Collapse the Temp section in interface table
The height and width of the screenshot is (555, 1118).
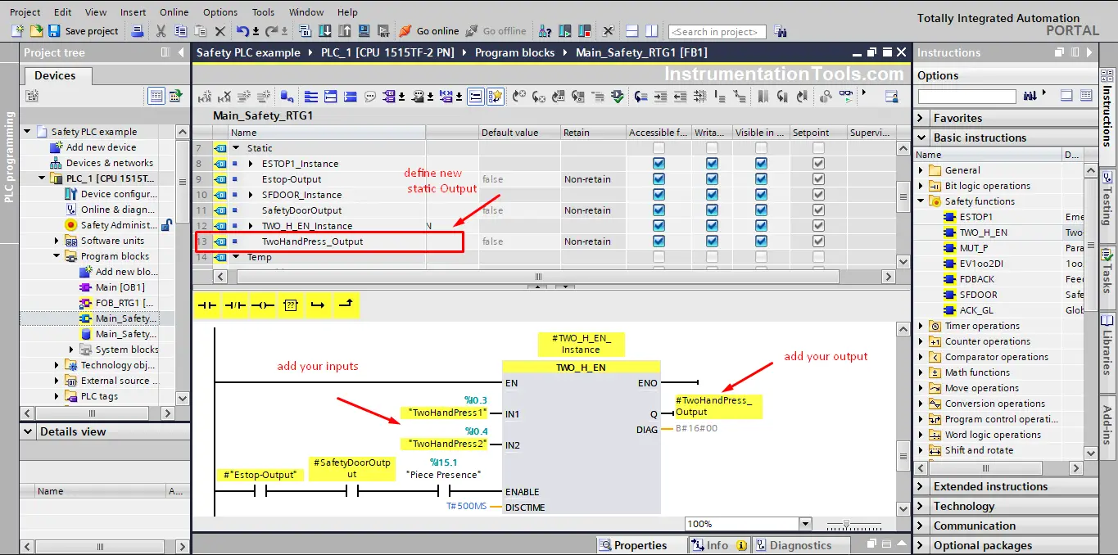(x=236, y=257)
